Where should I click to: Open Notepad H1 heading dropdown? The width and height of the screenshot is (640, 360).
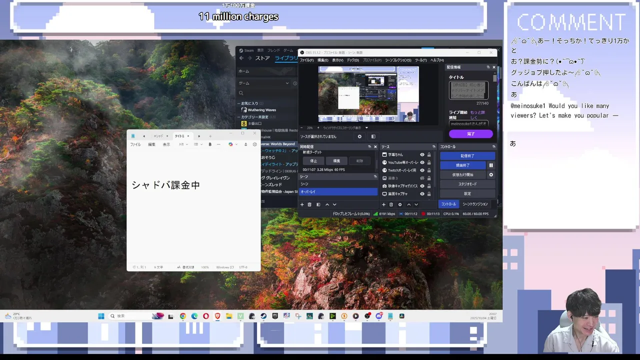183,144
